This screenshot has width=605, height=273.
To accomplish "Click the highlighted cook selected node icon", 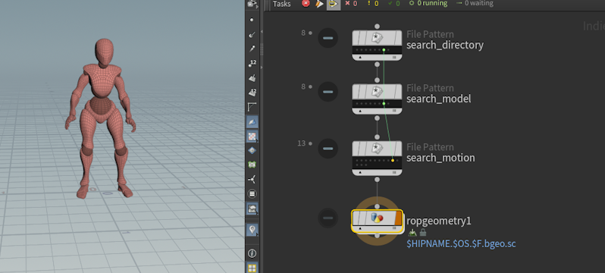I will 333,4.
